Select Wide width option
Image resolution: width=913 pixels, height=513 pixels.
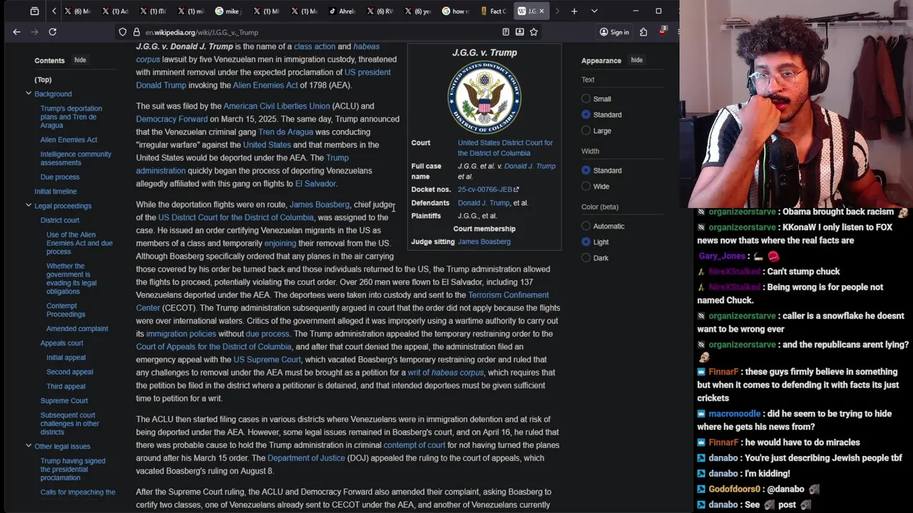(586, 187)
